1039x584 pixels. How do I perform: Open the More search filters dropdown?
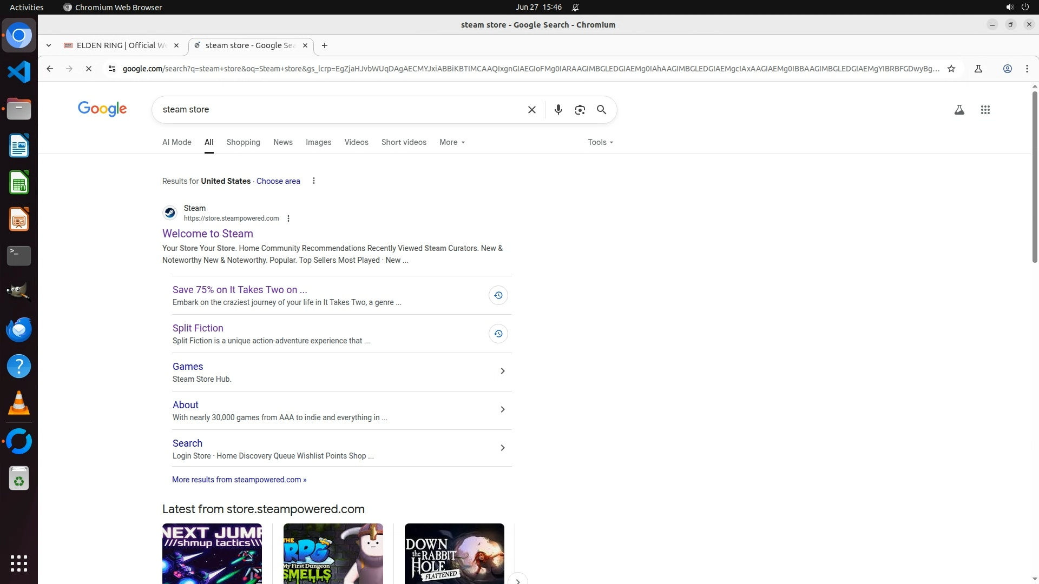tap(452, 142)
